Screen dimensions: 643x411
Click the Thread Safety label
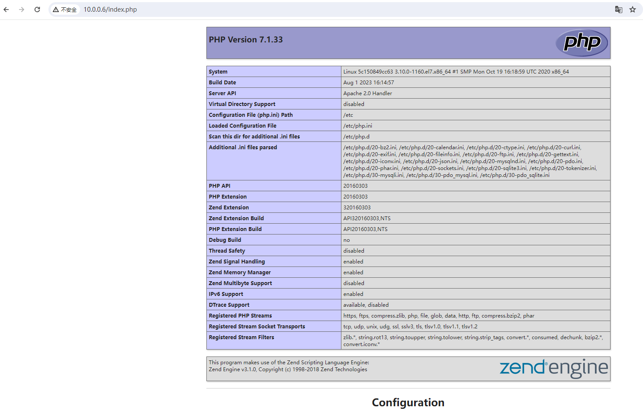tap(227, 251)
